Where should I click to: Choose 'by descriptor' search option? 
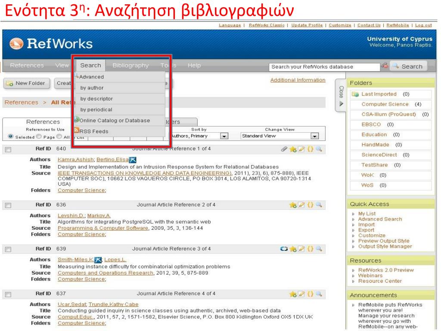point(120,99)
